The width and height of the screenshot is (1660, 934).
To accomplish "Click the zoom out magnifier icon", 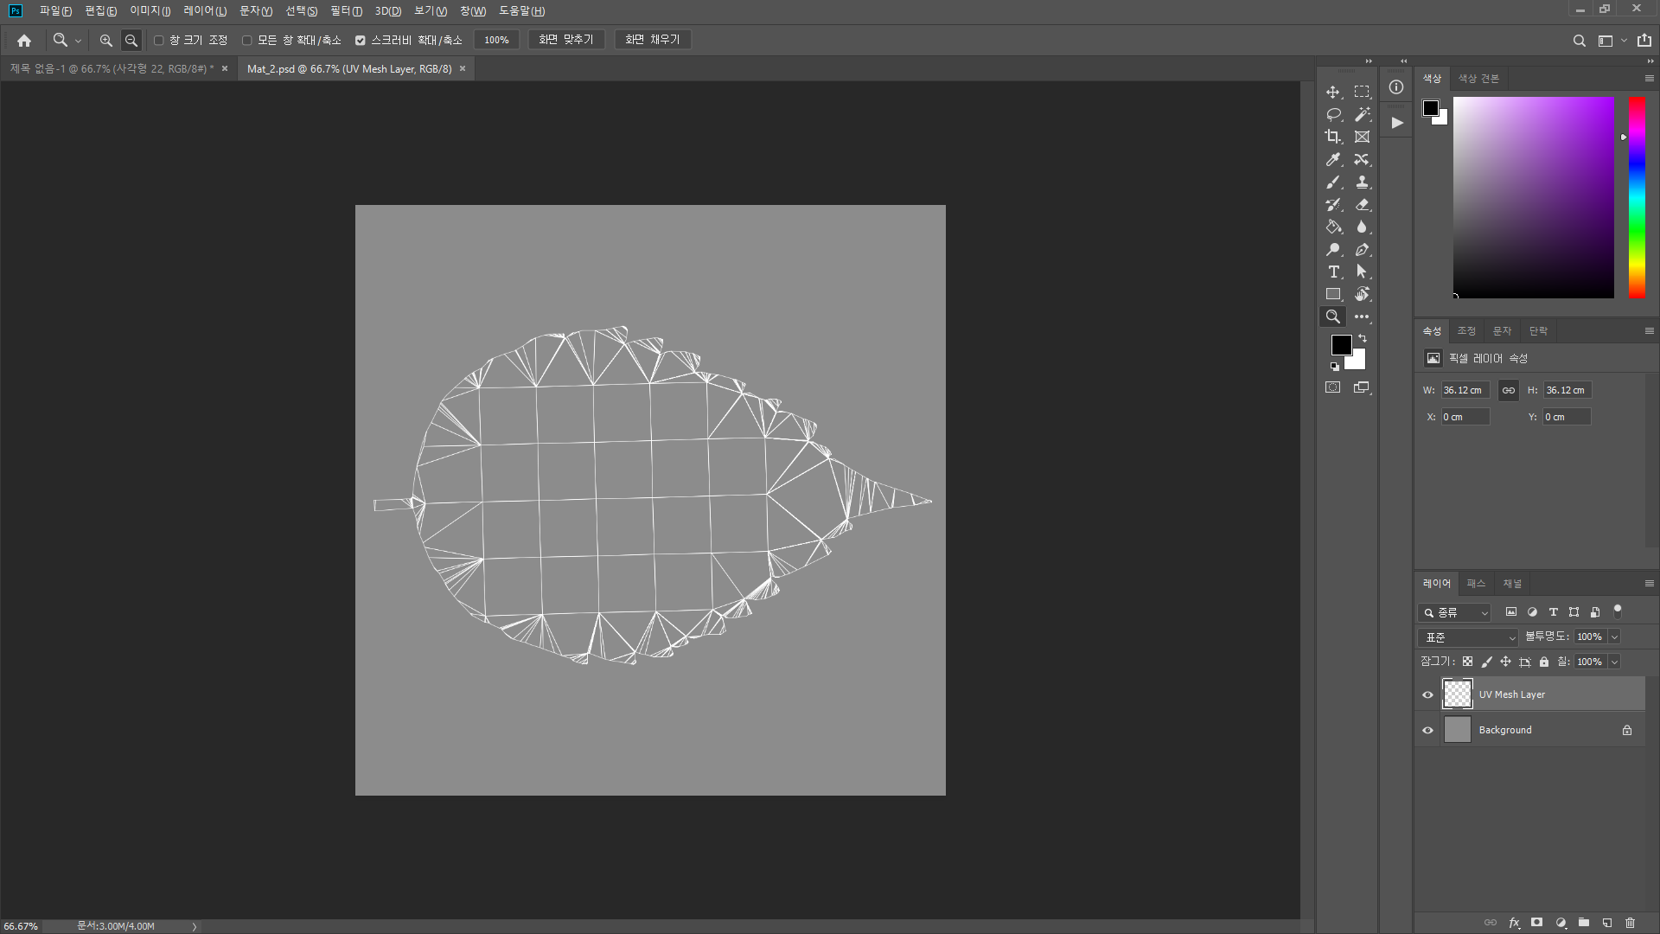I will click(x=131, y=40).
